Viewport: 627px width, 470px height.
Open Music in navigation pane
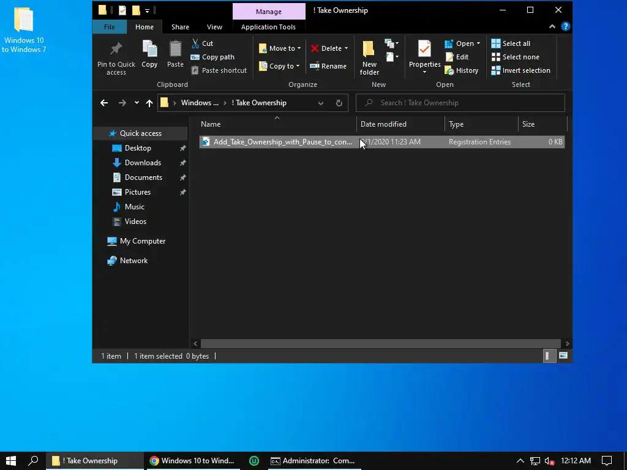coord(134,207)
